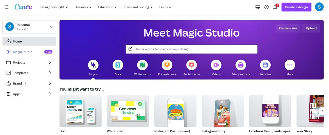Expand the Plans and pricing menu
This screenshot has height=135, width=329.
click(x=138, y=7)
